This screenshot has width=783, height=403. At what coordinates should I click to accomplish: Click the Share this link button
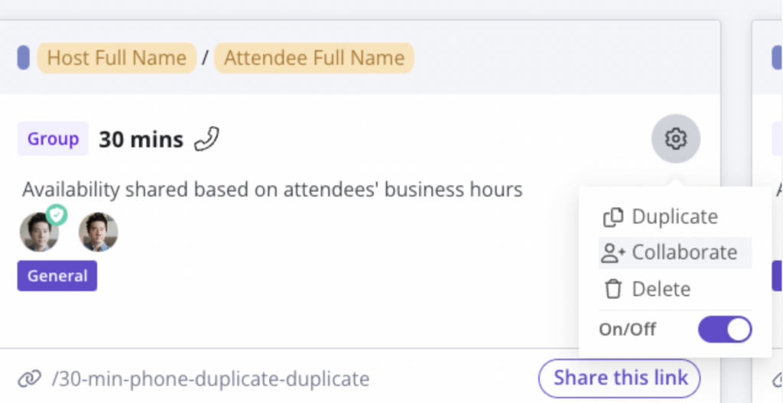point(619,378)
